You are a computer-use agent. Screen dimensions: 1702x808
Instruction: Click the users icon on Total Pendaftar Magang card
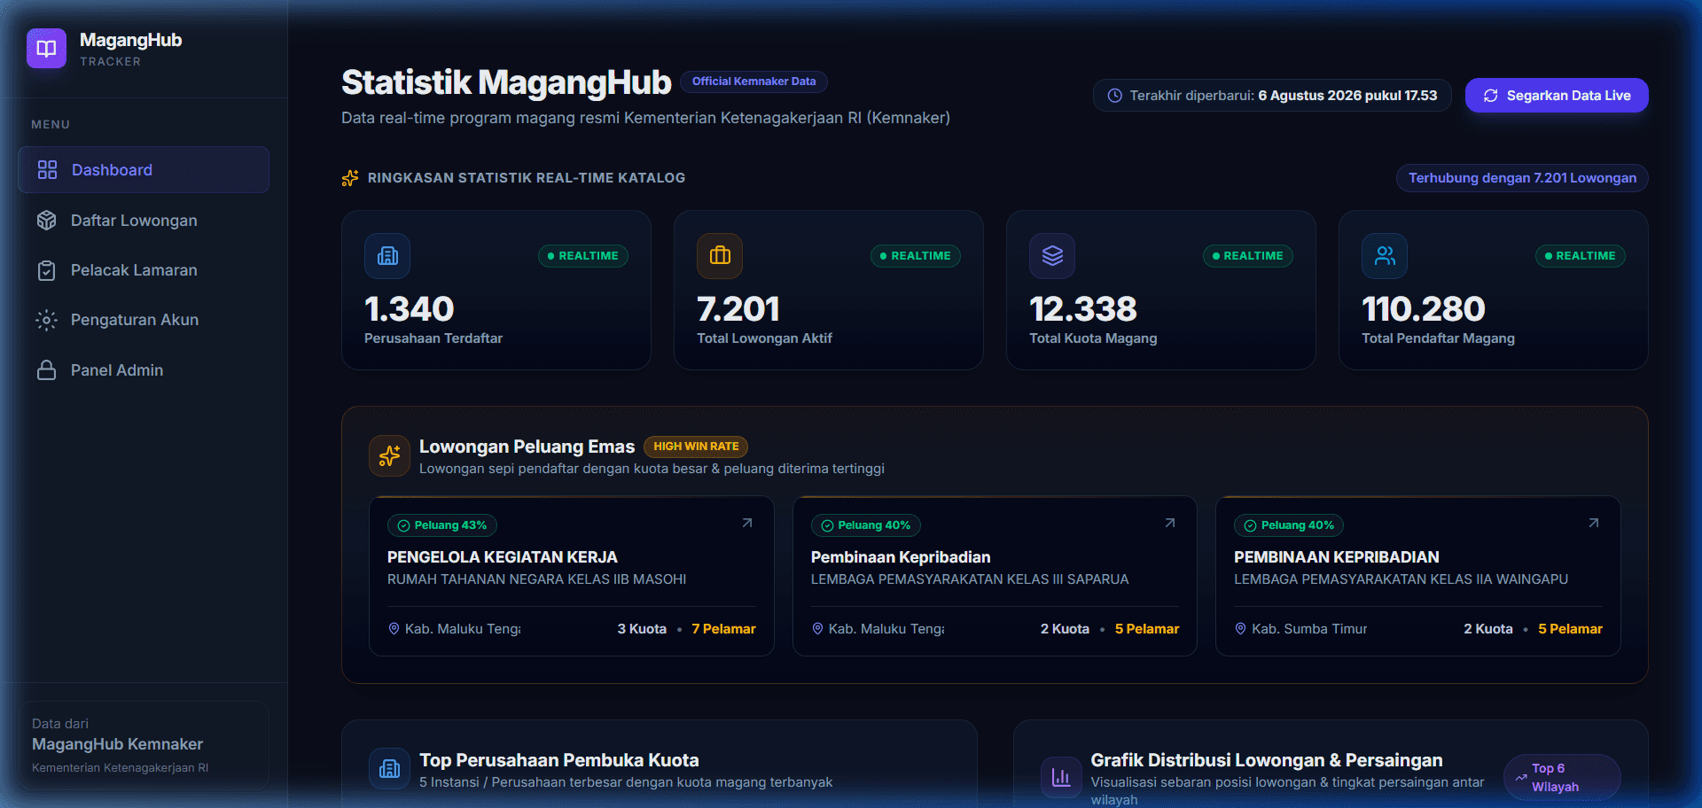pos(1385,256)
